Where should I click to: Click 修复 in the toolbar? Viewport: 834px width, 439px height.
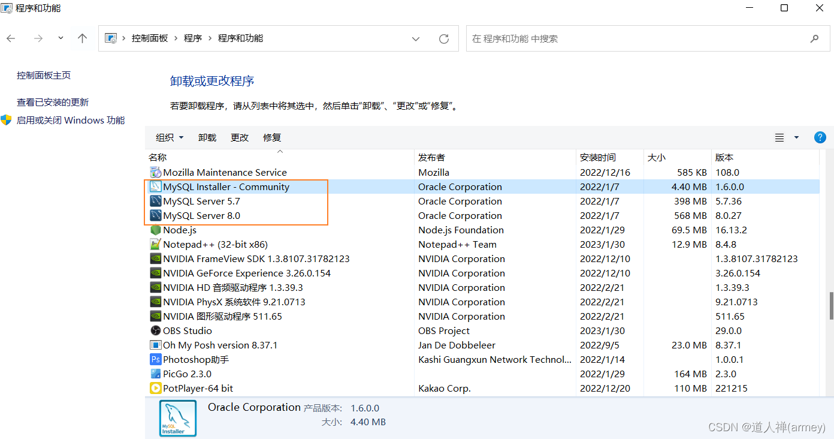point(272,138)
